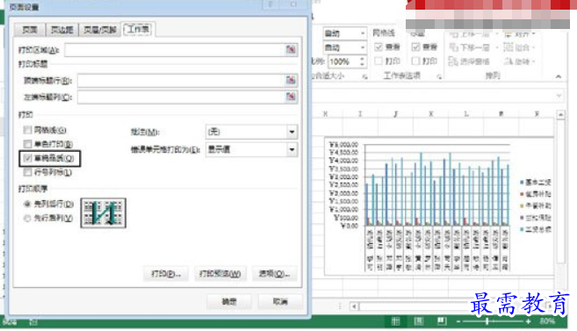Click the 下移一层 send backward icon
577x331 pixels.
454,47
